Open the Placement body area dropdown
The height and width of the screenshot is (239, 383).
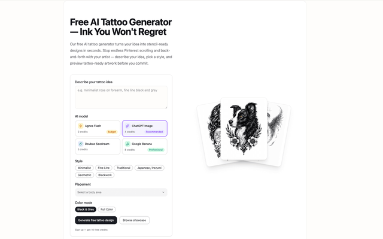coord(121,192)
